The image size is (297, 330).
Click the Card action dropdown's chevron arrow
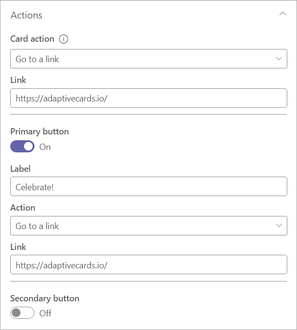(279, 59)
